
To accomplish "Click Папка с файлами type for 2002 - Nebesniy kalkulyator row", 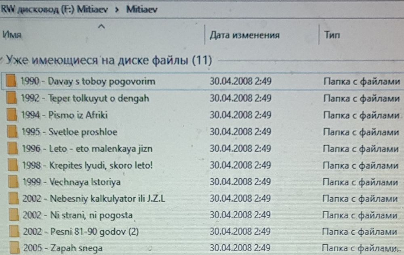I will [x=360, y=199].
